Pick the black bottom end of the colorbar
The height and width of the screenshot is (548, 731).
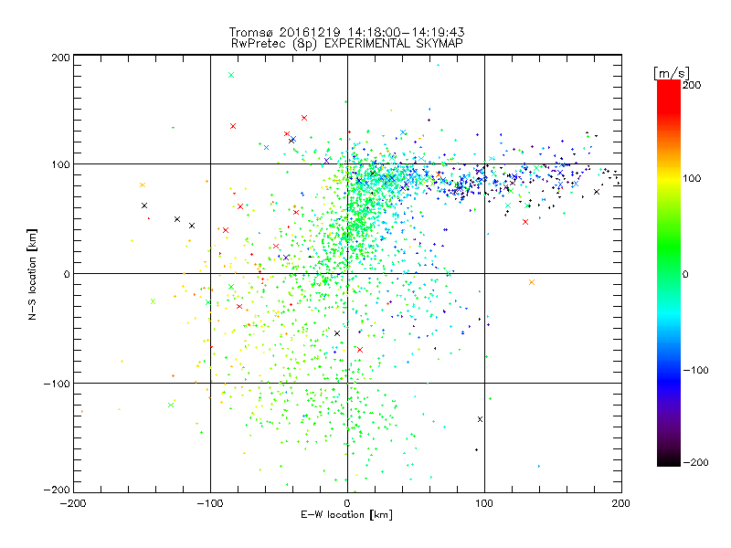(669, 461)
